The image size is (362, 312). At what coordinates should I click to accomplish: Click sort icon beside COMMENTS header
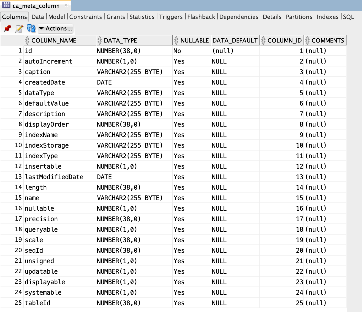pyautogui.click(x=307, y=40)
